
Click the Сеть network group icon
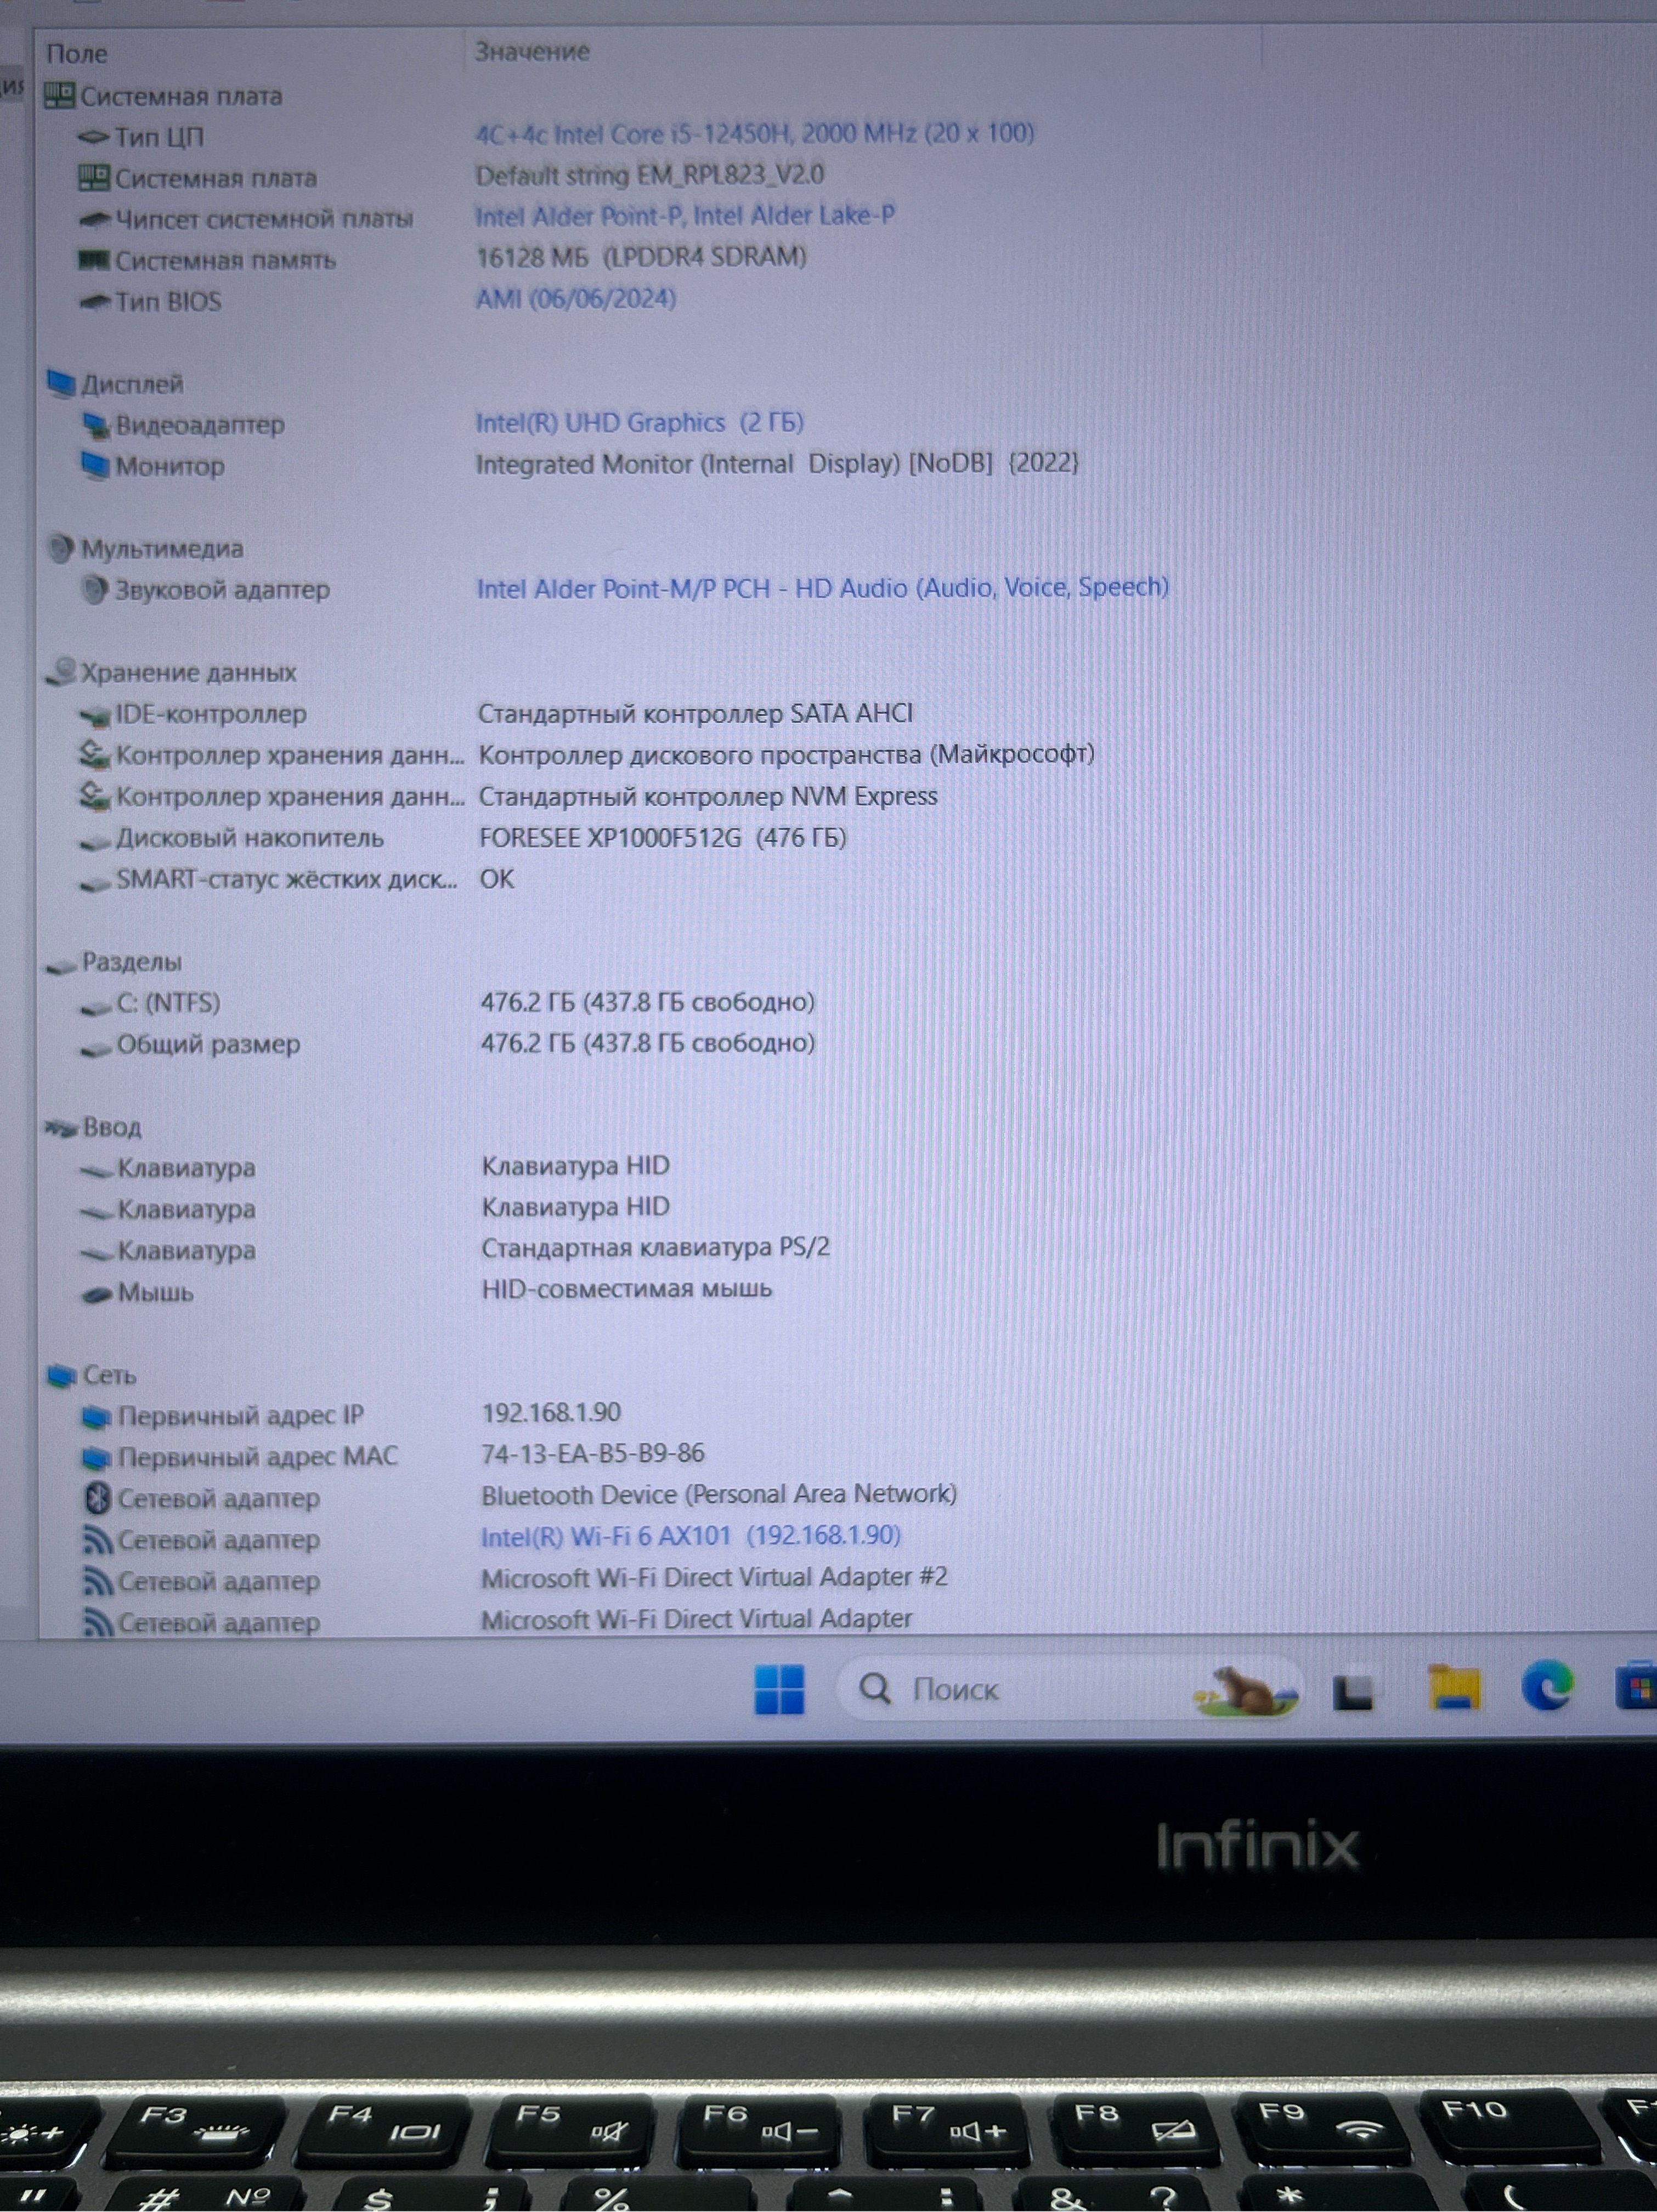pyautogui.click(x=61, y=1376)
